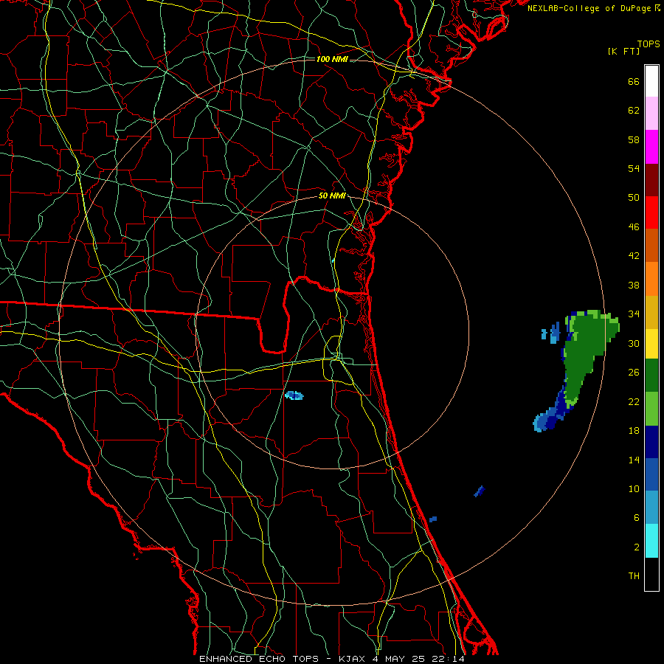Click the TOPS legend title

(649, 44)
